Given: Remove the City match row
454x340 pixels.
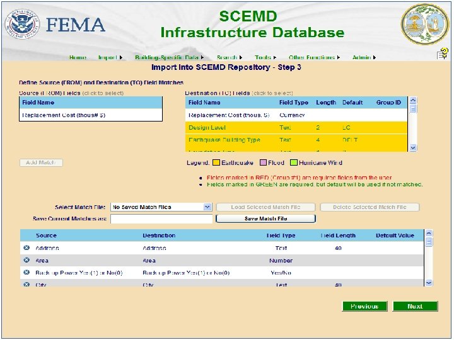Looking at the screenshot, I should (x=26, y=284).
